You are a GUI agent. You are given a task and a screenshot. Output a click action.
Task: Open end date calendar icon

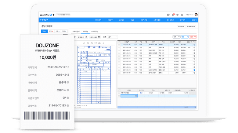click(x=99, y=37)
